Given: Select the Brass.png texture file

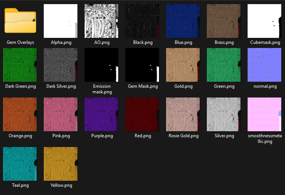Looking at the screenshot, I should tap(224, 21).
